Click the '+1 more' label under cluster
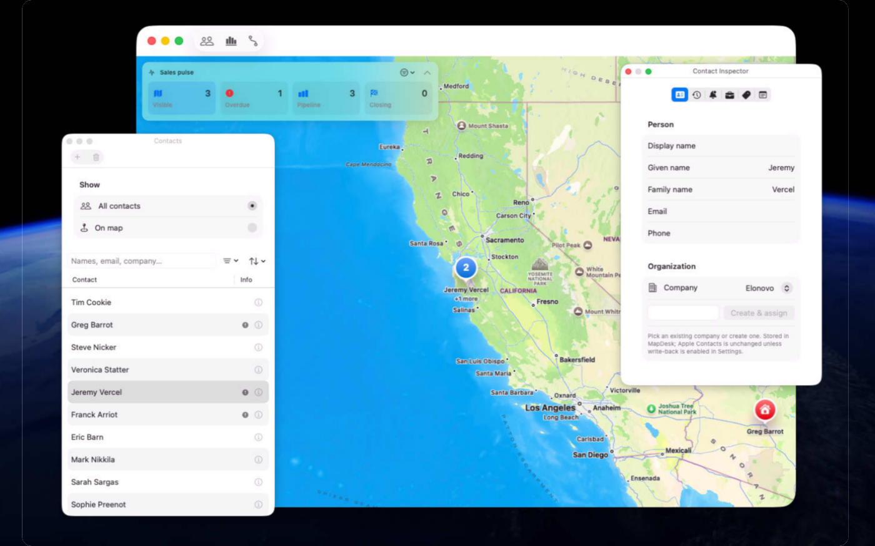 click(x=466, y=299)
